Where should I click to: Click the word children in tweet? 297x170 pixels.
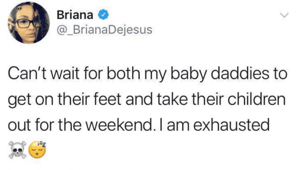256,99
